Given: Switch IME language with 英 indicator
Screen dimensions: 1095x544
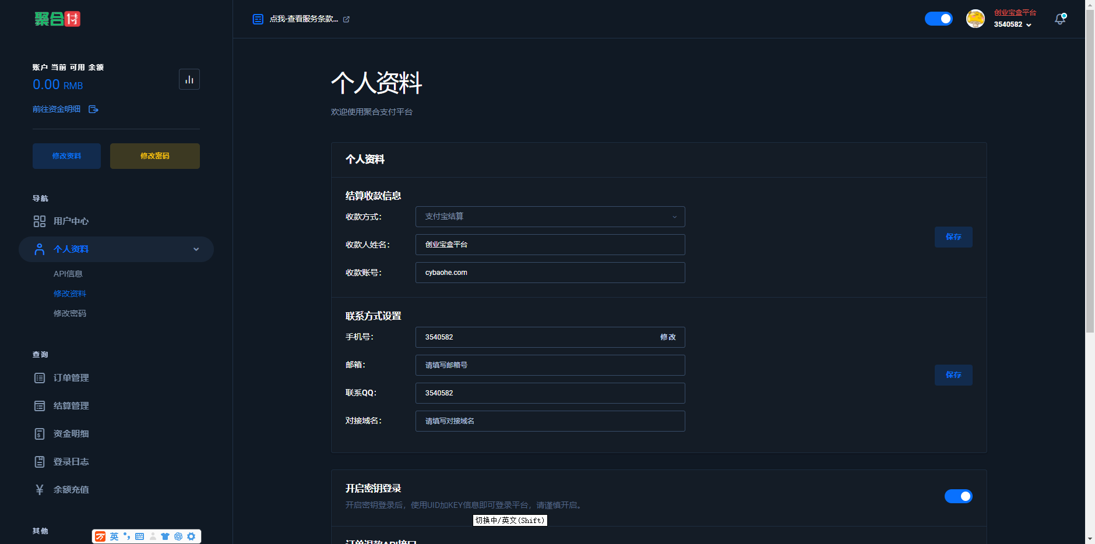Looking at the screenshot, I should pyautogui.click(x=114, y=536).
